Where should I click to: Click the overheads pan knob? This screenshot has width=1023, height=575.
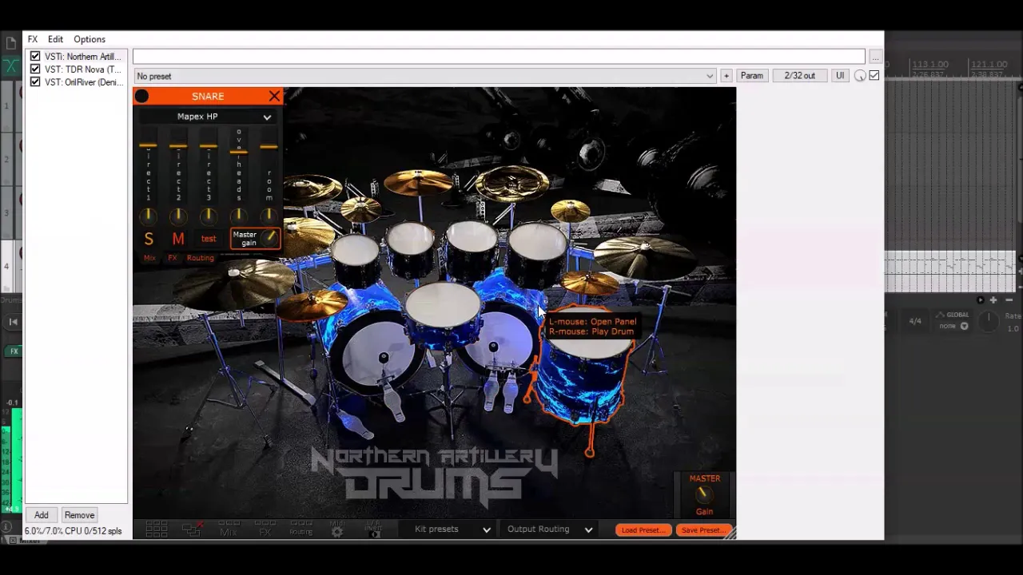click(238, 216)
